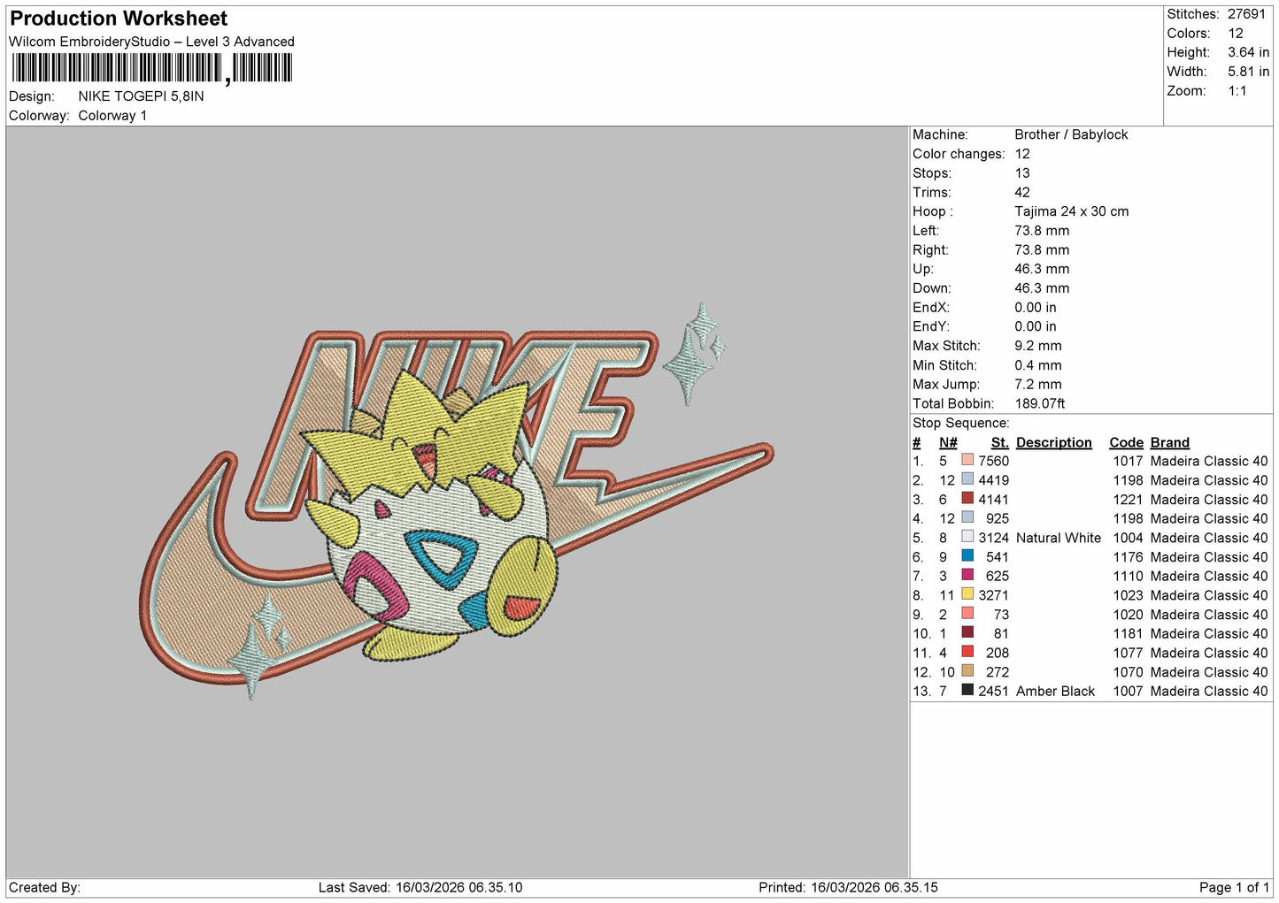Viewport: 1279px width, 903px height.
Task: Click the Up value '46.3 mm'
Action: (x=1042, y=269)
